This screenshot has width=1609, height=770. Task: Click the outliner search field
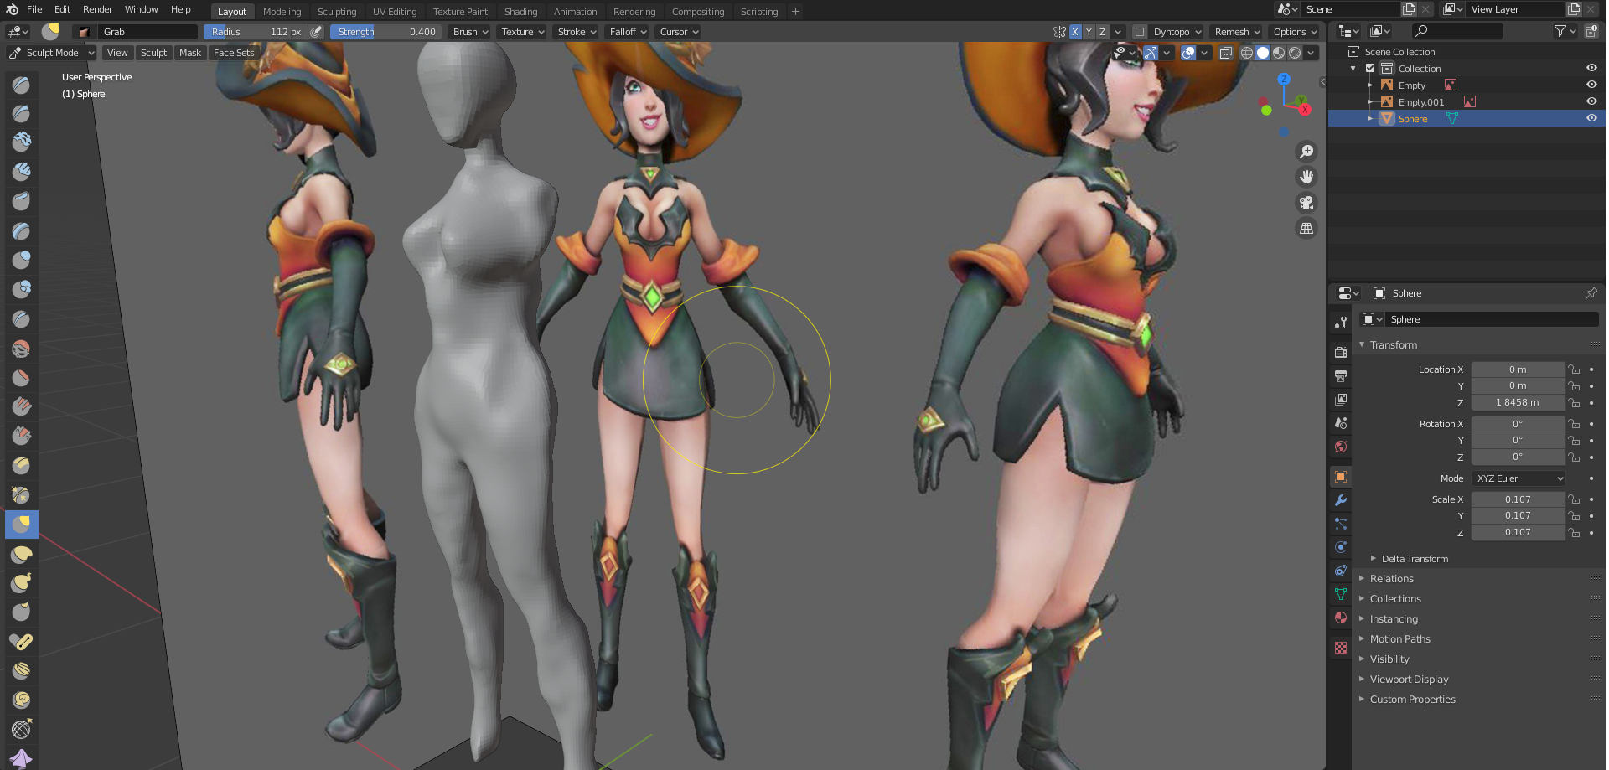point(1457,31)
